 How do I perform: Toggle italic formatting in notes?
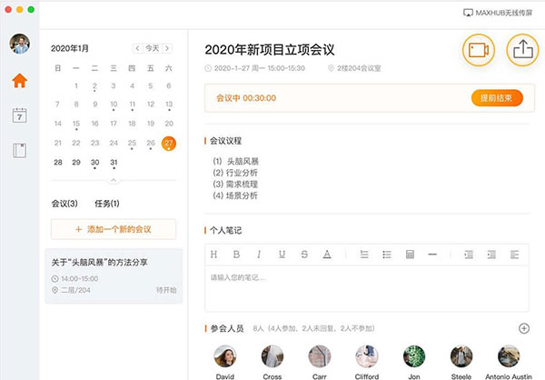tap(259, 254)
